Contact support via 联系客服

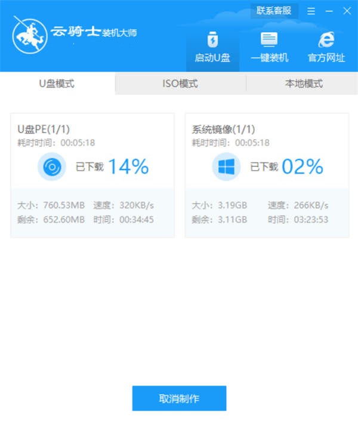[x=274, y=11]
